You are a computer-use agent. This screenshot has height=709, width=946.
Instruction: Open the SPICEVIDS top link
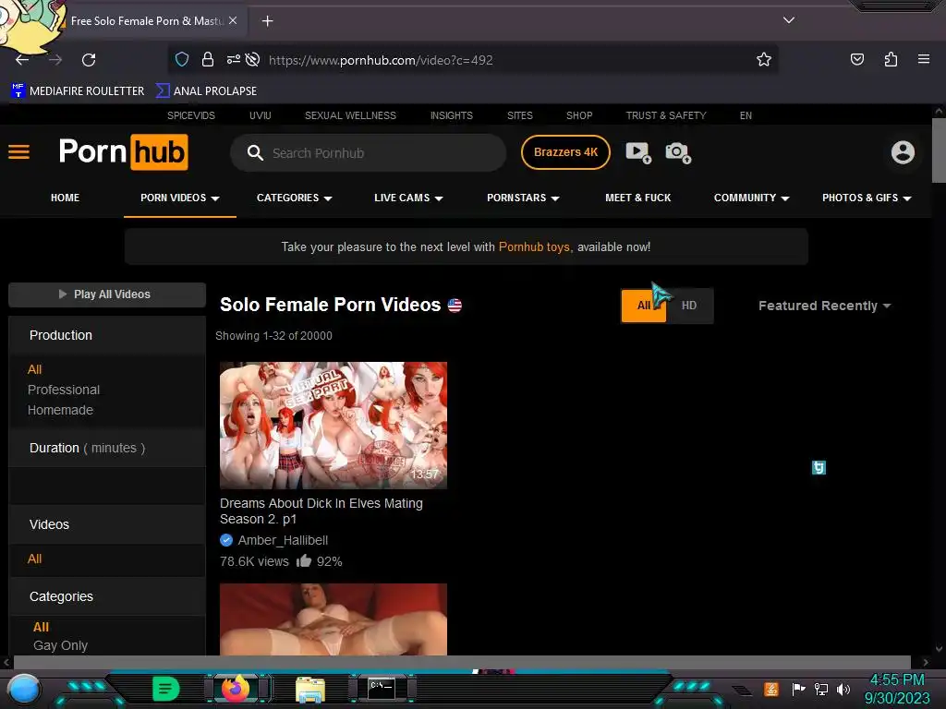click(190, 115)
